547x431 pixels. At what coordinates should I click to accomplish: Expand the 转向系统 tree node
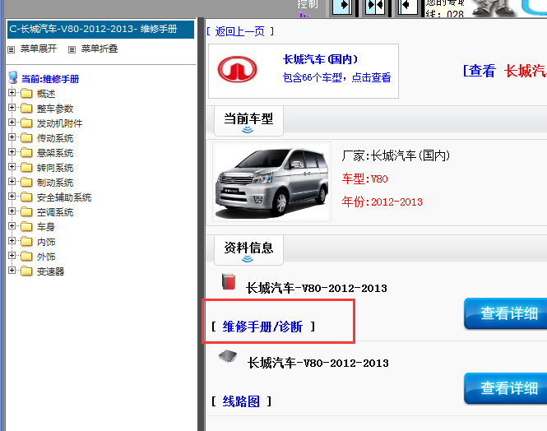pyautogui.click(x=12, y=167)
